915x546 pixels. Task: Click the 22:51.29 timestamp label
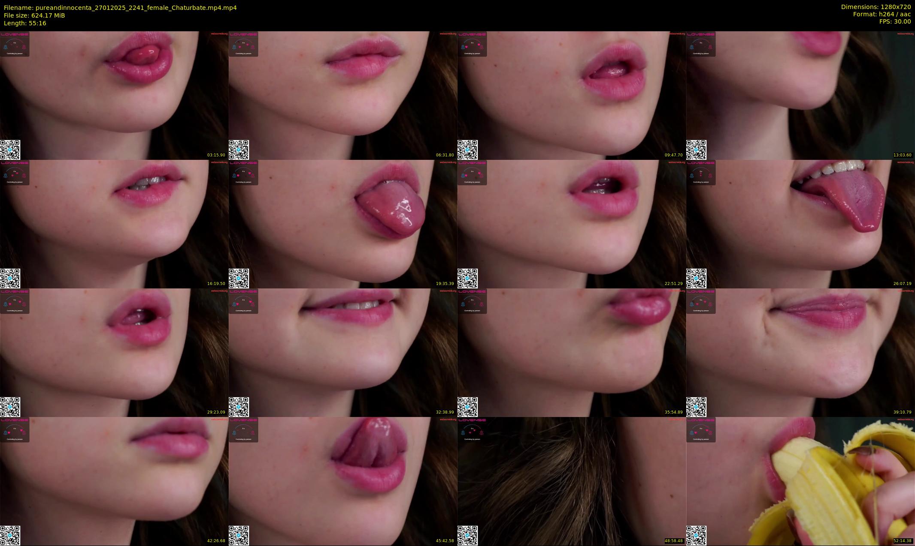[x=673, y=284]
